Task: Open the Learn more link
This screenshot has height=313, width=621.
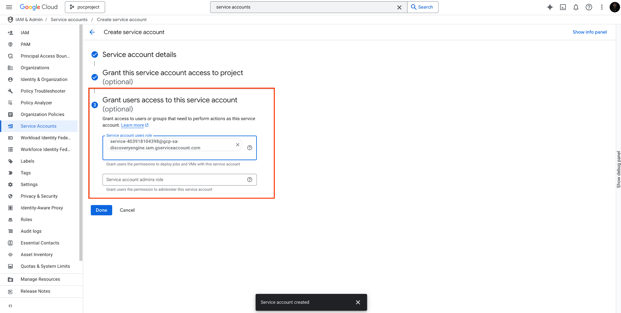Action: click(133, 125)
